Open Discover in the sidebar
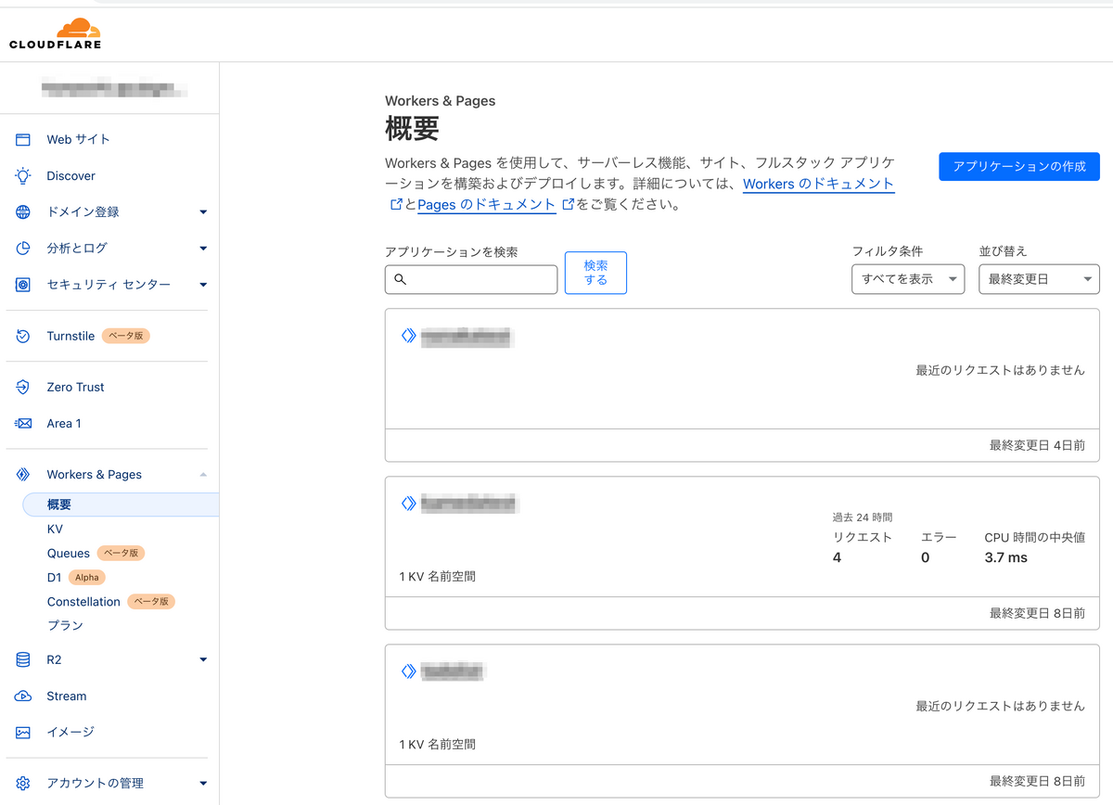 point(71,175)
